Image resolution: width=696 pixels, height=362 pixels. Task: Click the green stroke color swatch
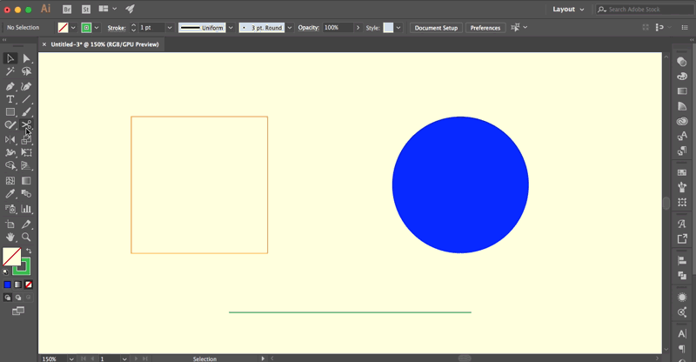point(86,28)
